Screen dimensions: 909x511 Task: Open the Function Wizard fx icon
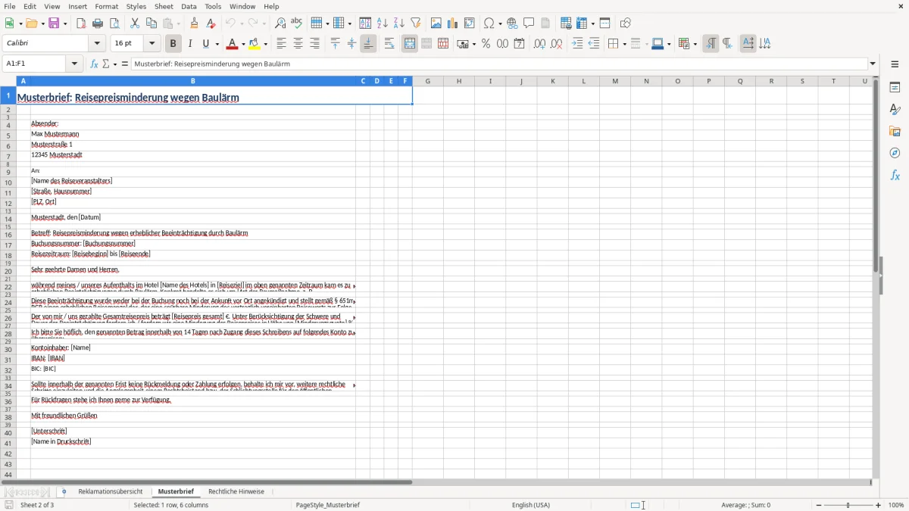pos(94,64)
